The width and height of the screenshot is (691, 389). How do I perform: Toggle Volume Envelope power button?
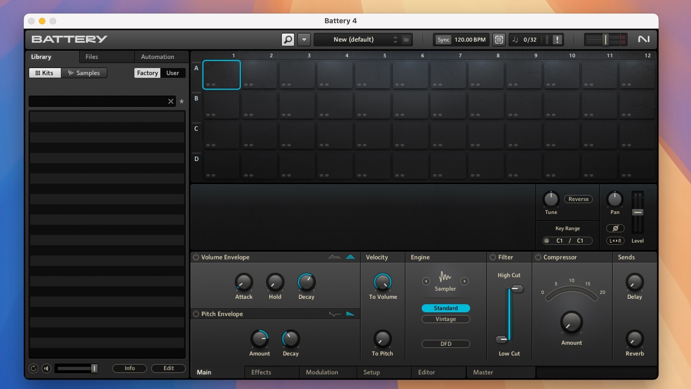(196, 257)
